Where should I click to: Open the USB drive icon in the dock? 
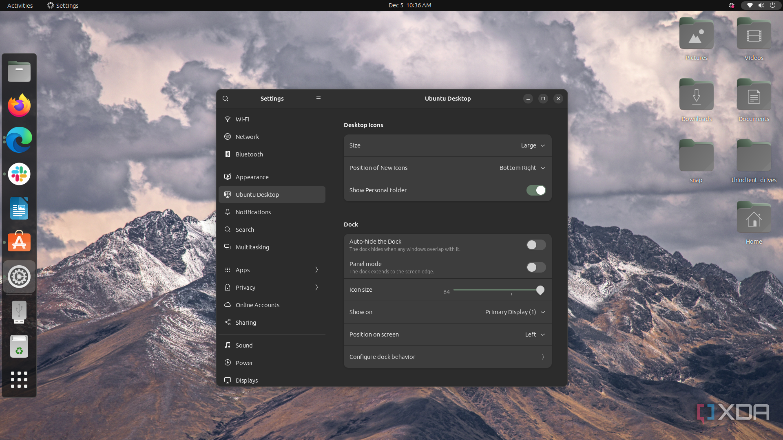(19, 312)
